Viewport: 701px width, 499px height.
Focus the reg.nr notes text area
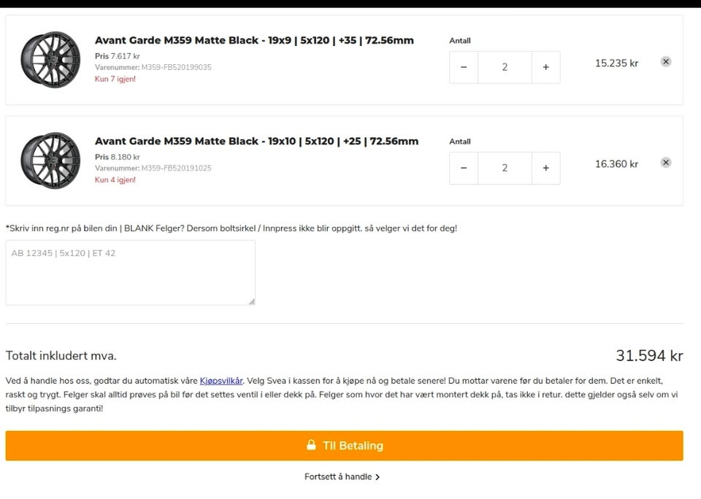(131, 273)
